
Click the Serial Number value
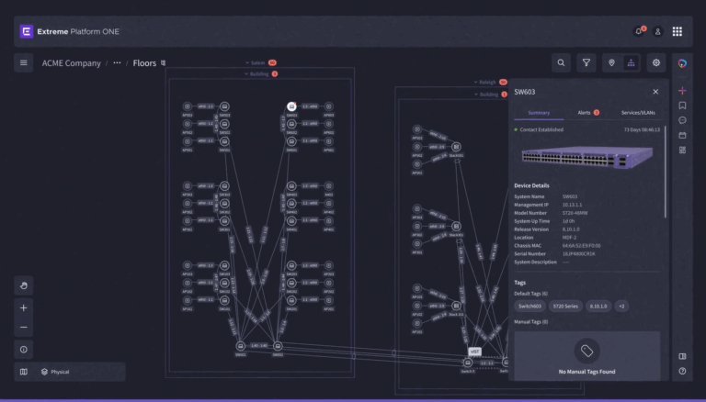[578, 254]
